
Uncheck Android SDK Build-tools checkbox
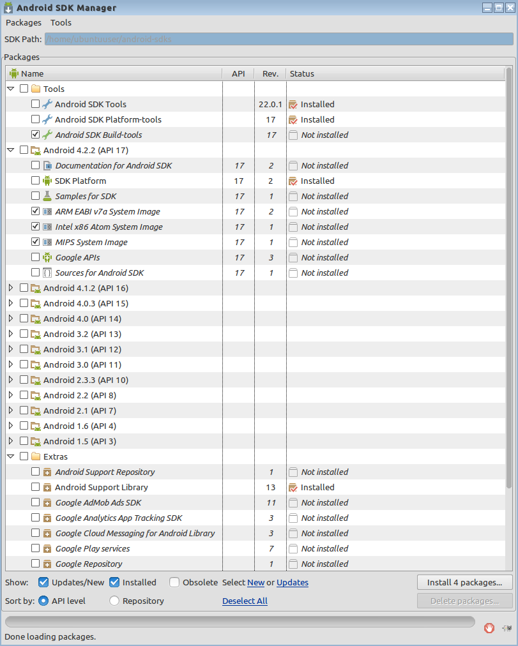[35, 134]
